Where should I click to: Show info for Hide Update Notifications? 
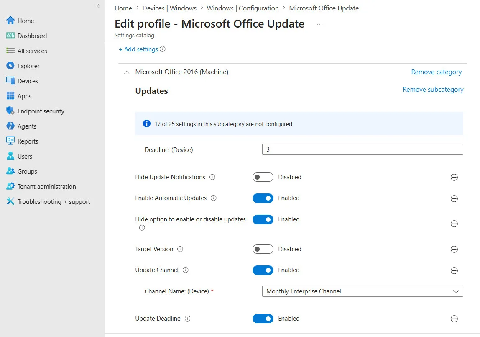point(212,177)
